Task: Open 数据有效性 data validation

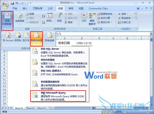Action: click(x=105, y=14)
